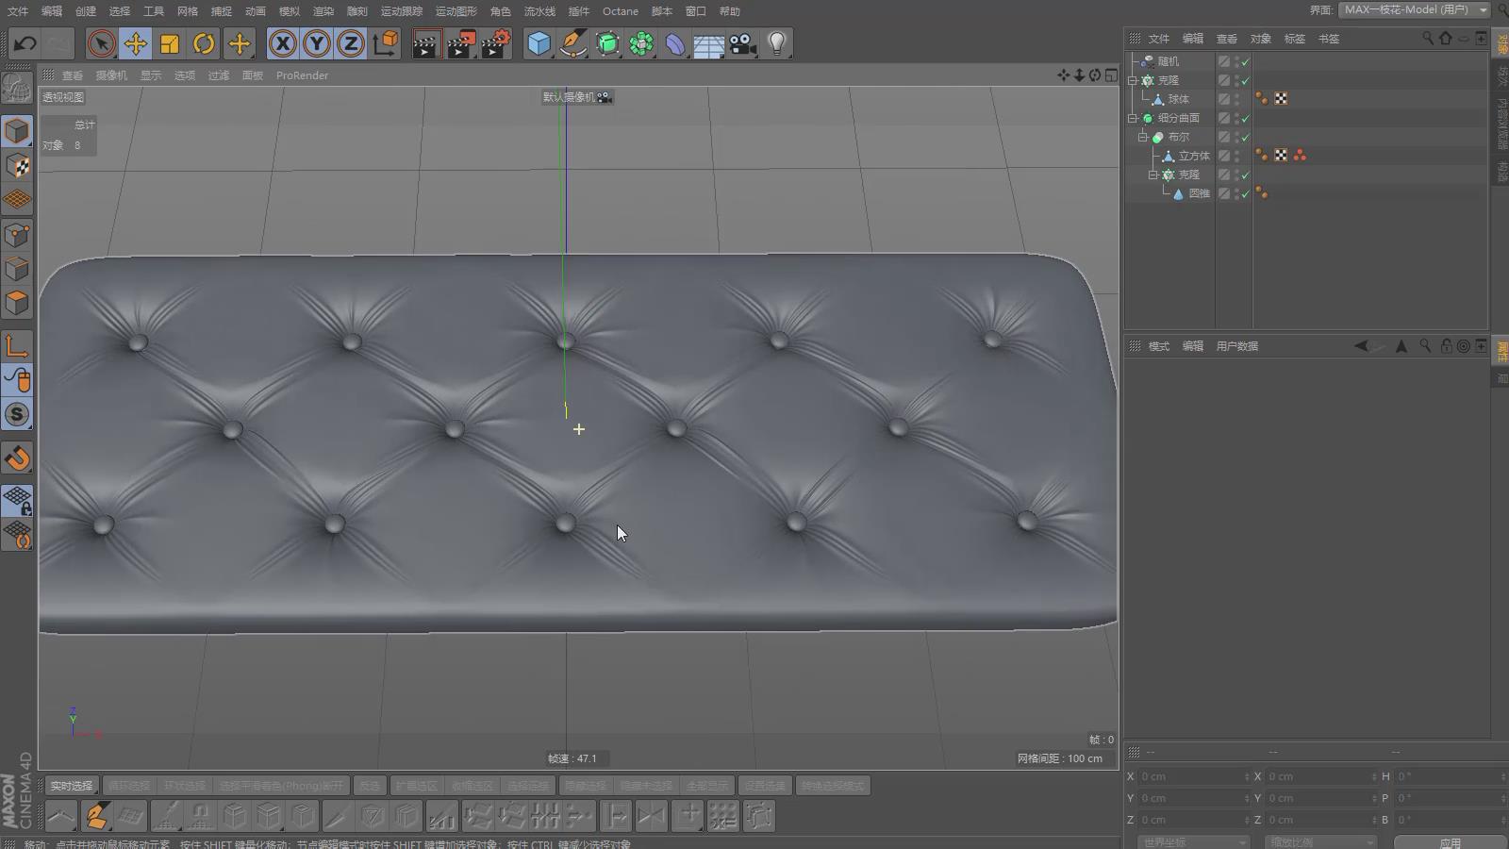The height and width of the screenshot is (849, 1509).
Task: Open the 界面 layout dropdown
Action: click(x=1414, y=10)
